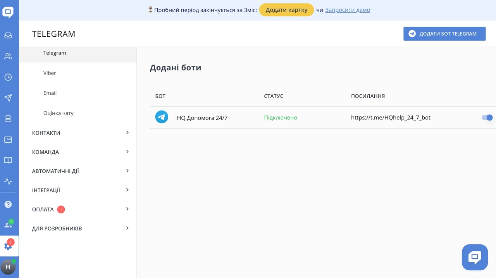Click the t.me/HQhelp_24_7_bot link text
Image resolution: width=496 pixels, height=278 pixels.
coord(391,118)
